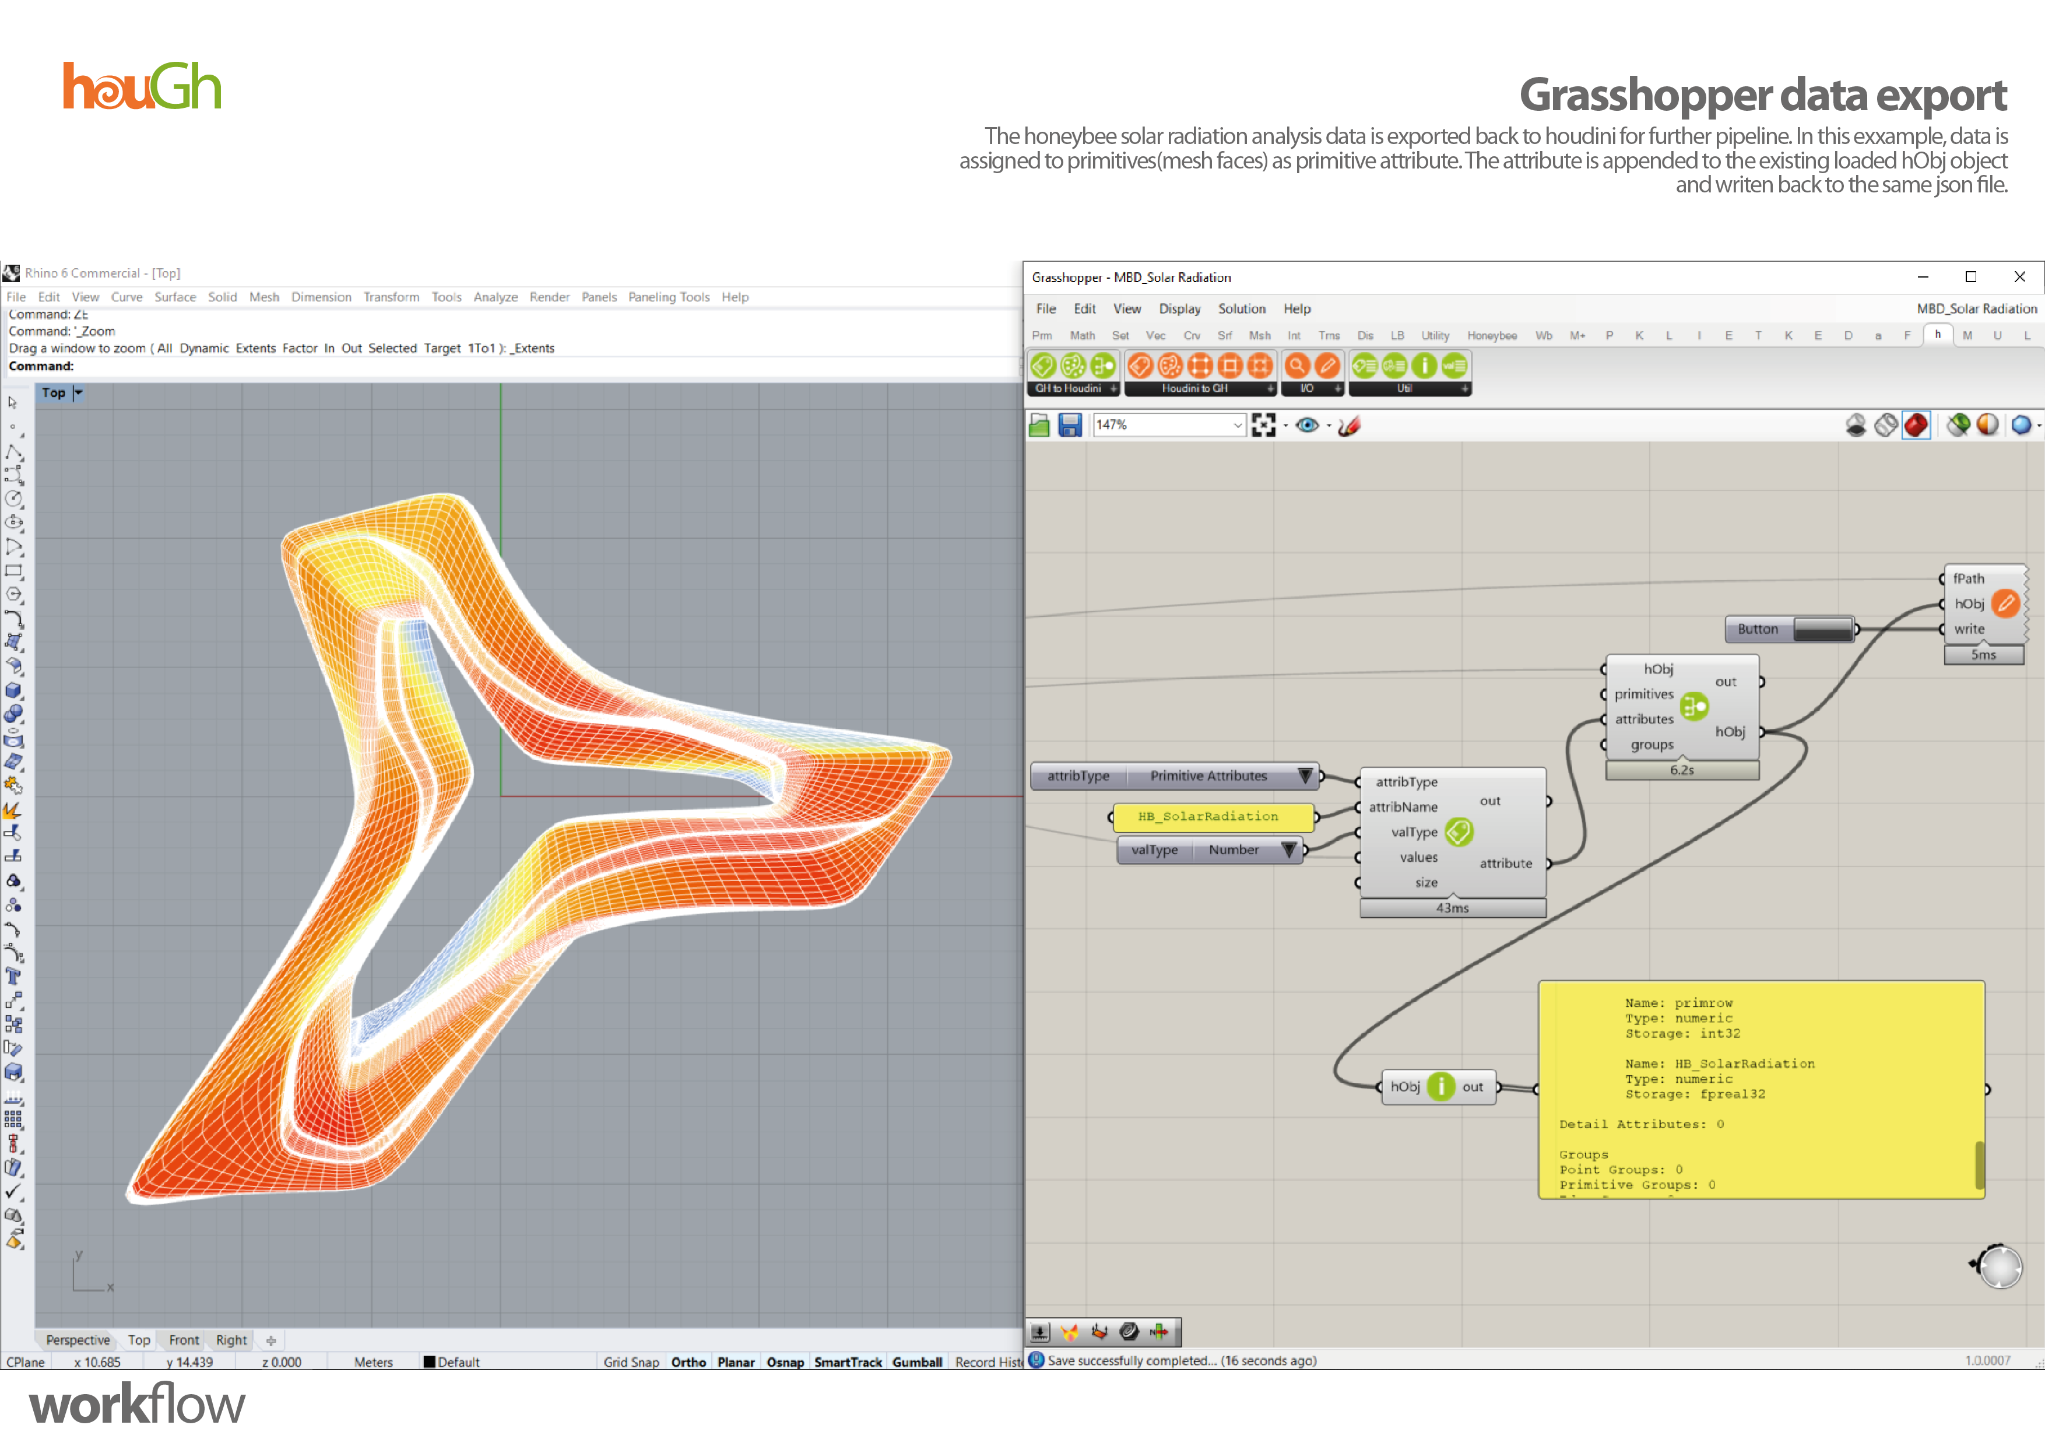Open Grasshopper Display menu
2045x1446 pixels.
tap(1179, 308)
